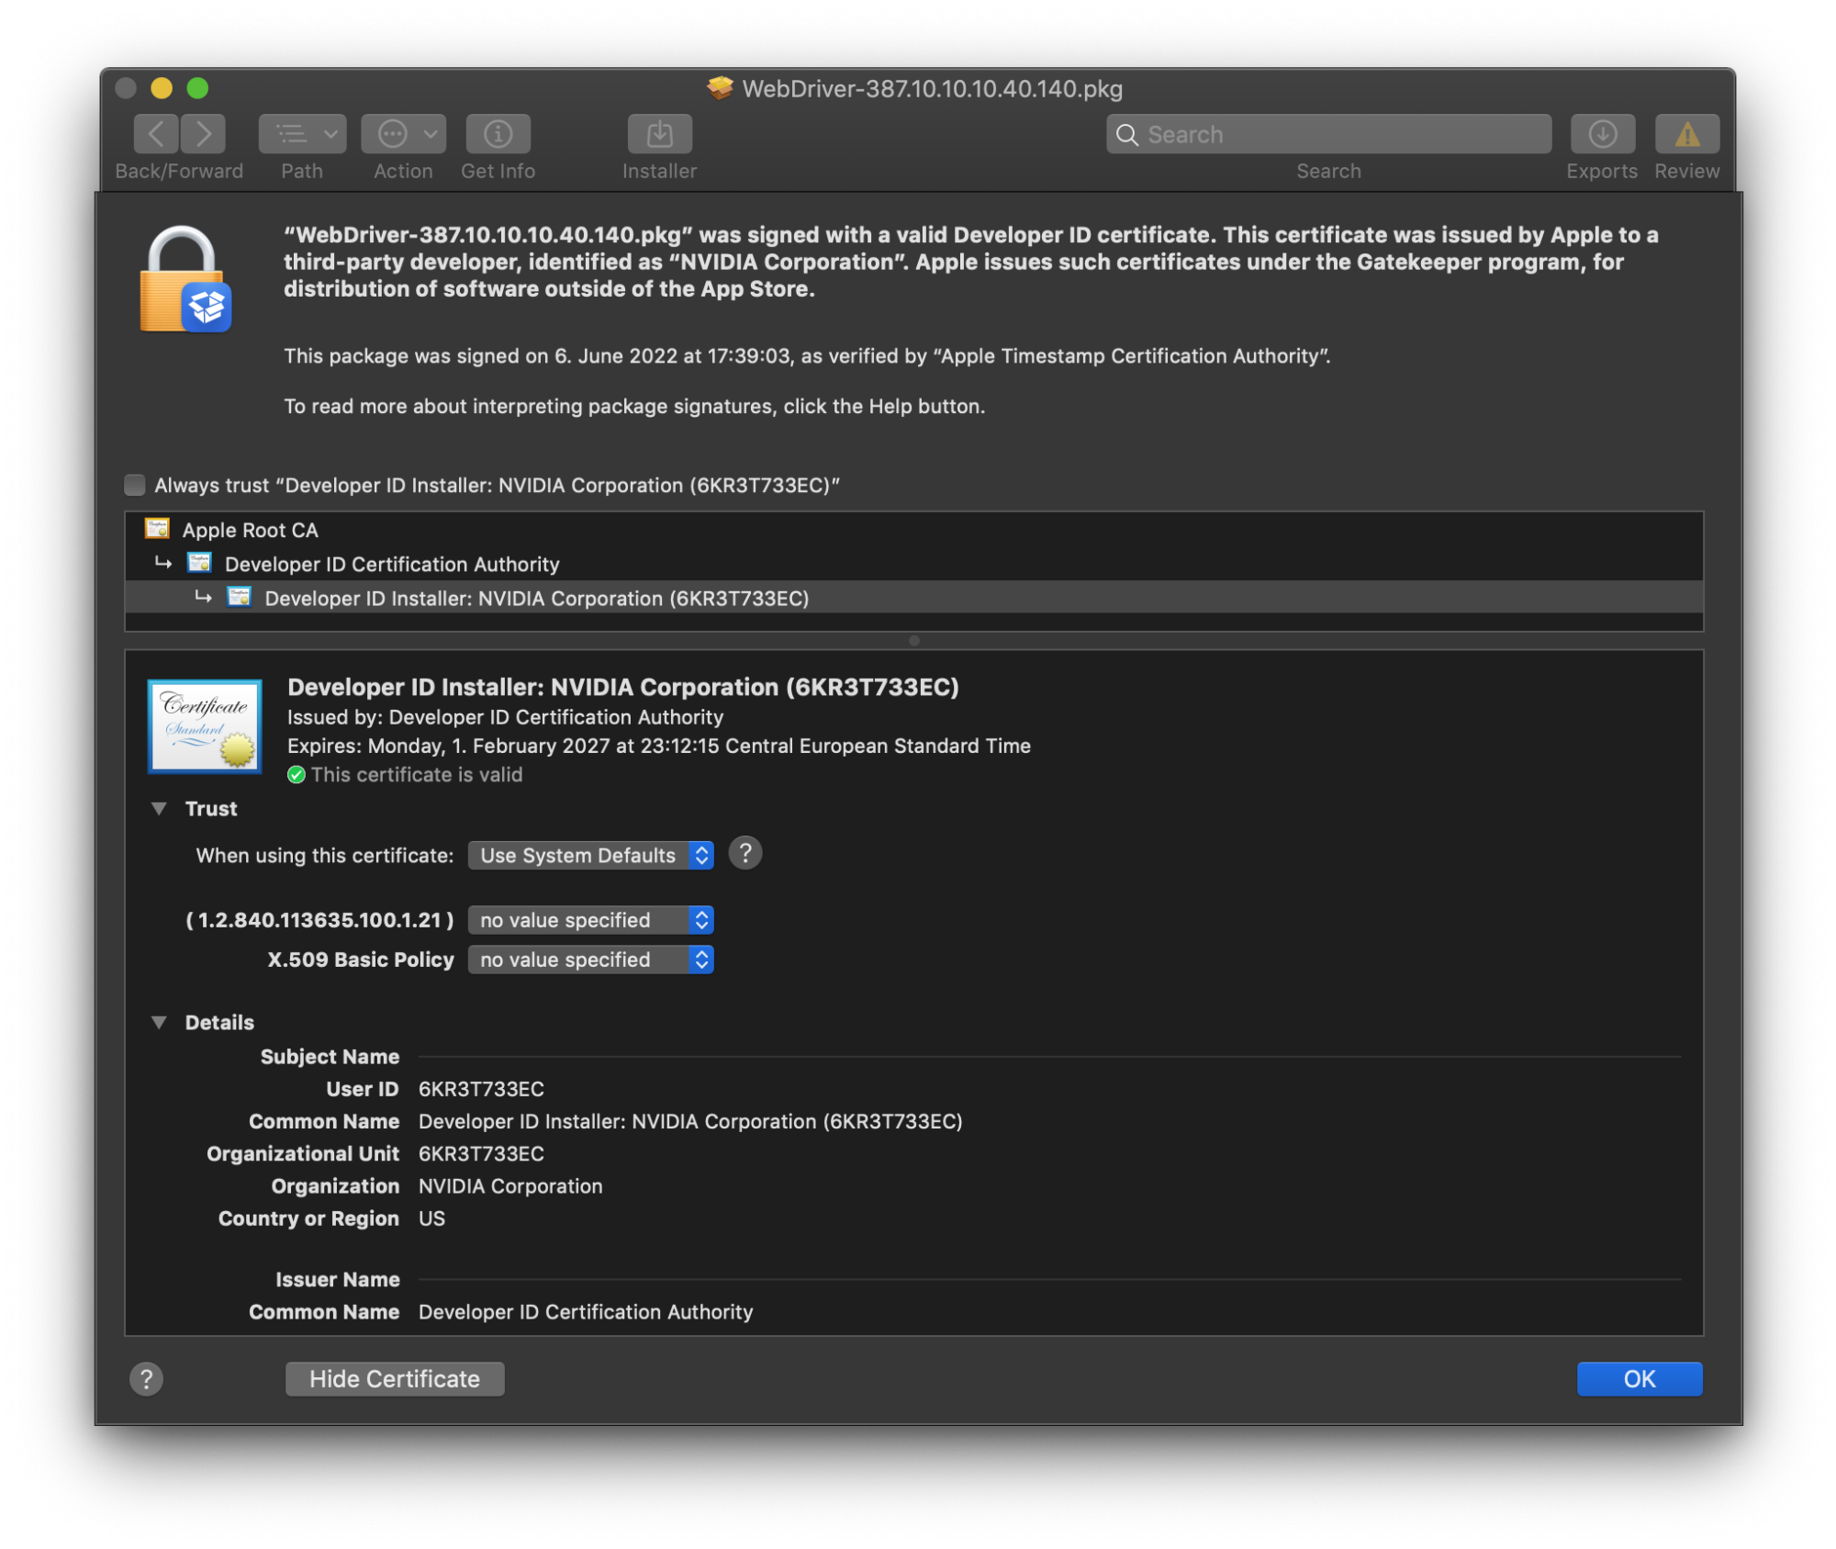Collapse the Trust section triangle
This screenshot has width=1836, height=1549.
tap(160, 809)
